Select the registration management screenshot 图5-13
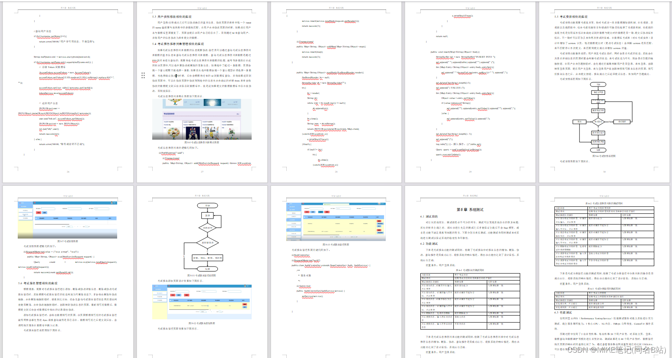Screen dimensions: 672x358 336,221
